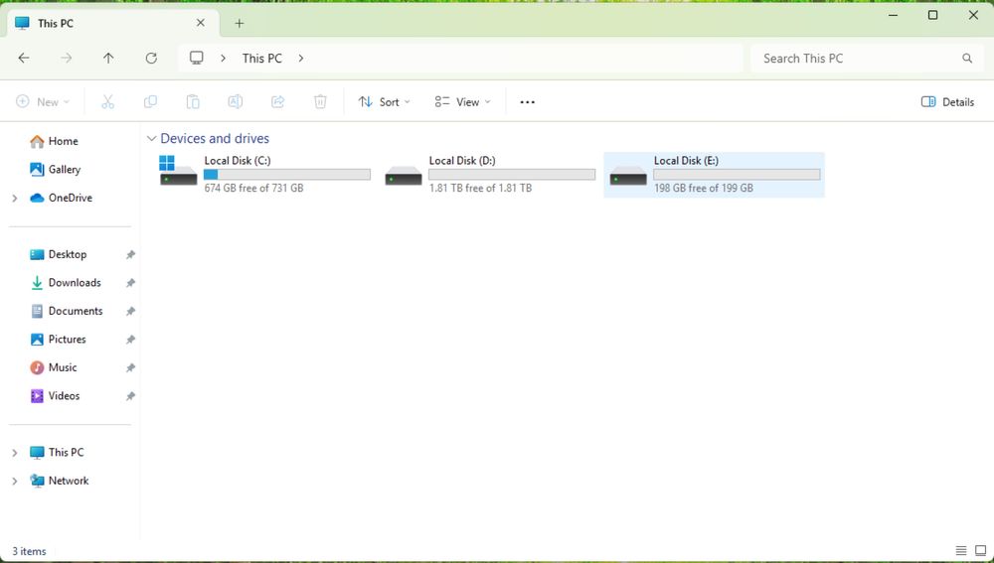Open the Sort dropdown
Image resolution: width=994 pixels, height=563 pixels.
(384, 102)
